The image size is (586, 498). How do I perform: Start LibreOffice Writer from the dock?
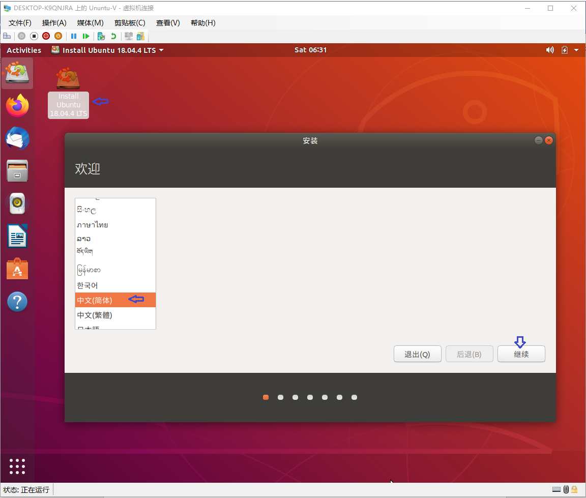click(x=17, y=236)
